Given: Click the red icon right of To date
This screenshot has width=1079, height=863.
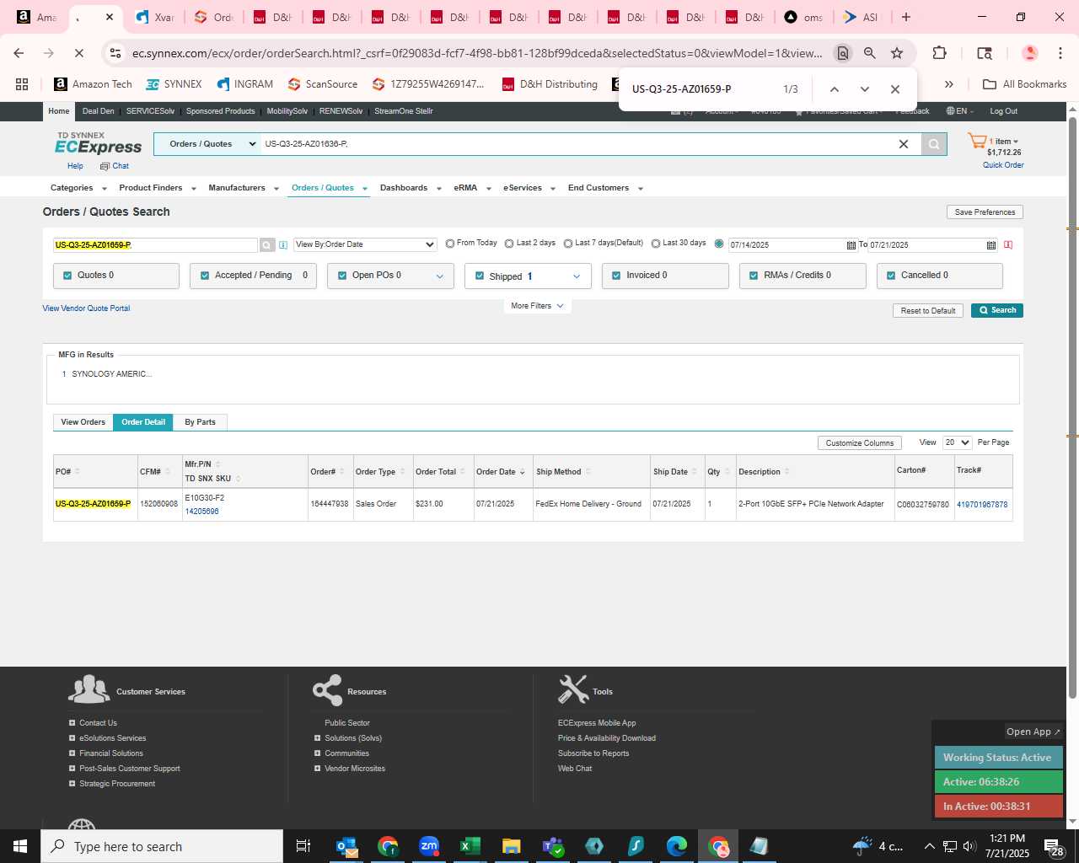Looking at the screenshot, I should [1008, 245].
